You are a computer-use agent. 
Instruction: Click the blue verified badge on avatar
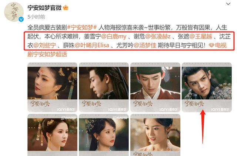21,19
